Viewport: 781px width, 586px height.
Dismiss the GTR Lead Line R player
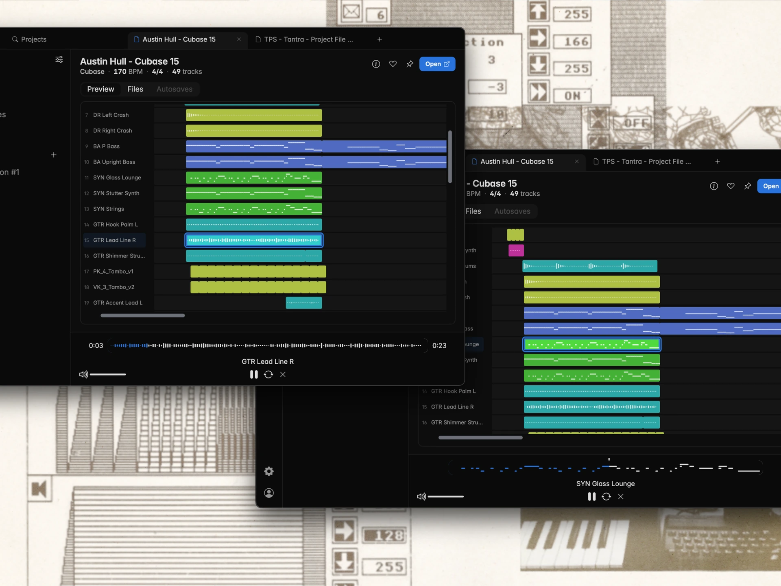[283, 374]
